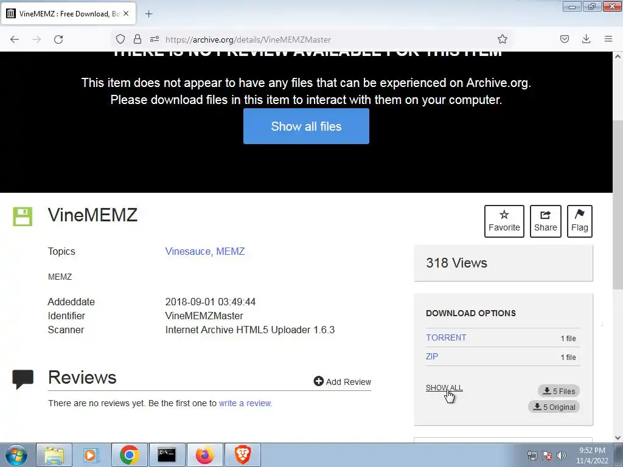Click Add Review
This screenshot has width=623, height=467.
click(x=343, y=382)
